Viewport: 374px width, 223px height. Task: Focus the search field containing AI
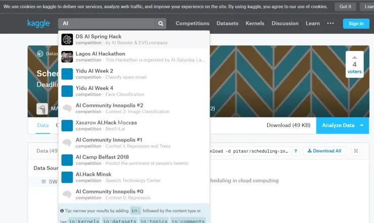click(x=107, y=24)
